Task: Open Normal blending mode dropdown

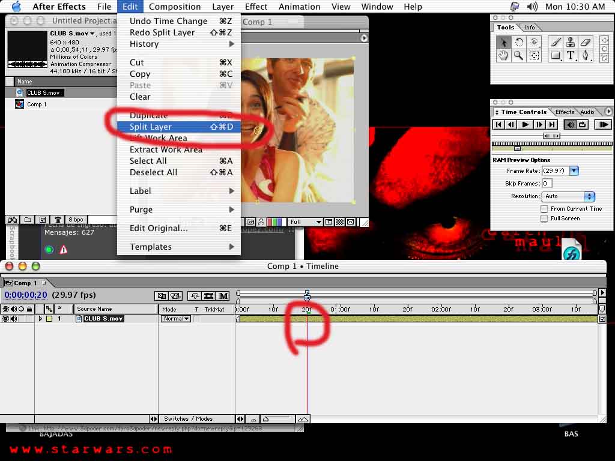Action: point(176,319)
